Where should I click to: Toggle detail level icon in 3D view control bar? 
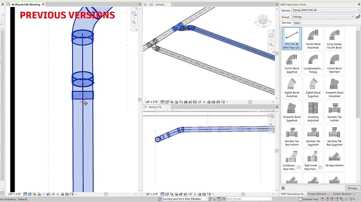coord(162,102)
